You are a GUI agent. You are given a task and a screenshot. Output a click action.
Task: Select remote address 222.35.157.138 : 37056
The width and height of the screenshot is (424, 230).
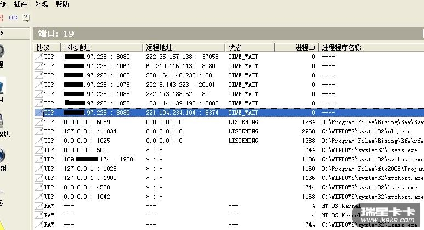pyautogui.click(x=182, y=57)
